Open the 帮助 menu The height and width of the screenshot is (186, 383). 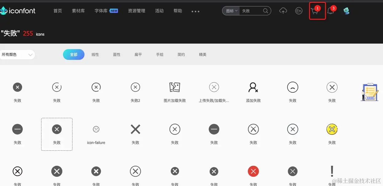(x=178, y=11)
